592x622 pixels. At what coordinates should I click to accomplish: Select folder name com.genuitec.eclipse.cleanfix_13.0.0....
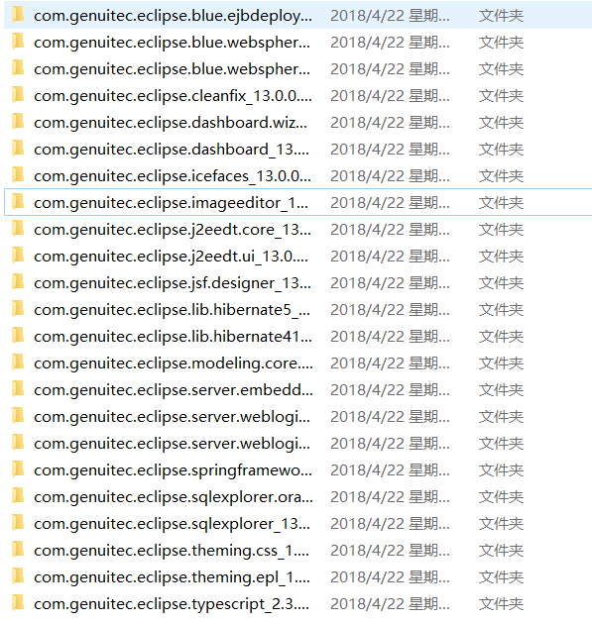(173, 96)
